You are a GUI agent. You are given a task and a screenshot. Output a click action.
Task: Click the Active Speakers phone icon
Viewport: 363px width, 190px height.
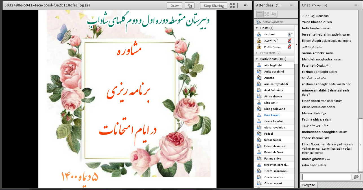pos(259,22)
